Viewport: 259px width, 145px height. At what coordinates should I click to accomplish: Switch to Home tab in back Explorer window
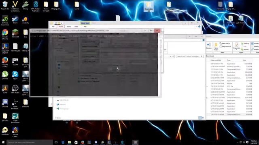(x=61, y=27)
